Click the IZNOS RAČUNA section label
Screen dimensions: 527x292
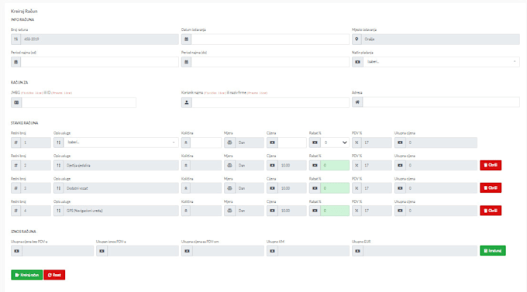(x=23, y=232)
